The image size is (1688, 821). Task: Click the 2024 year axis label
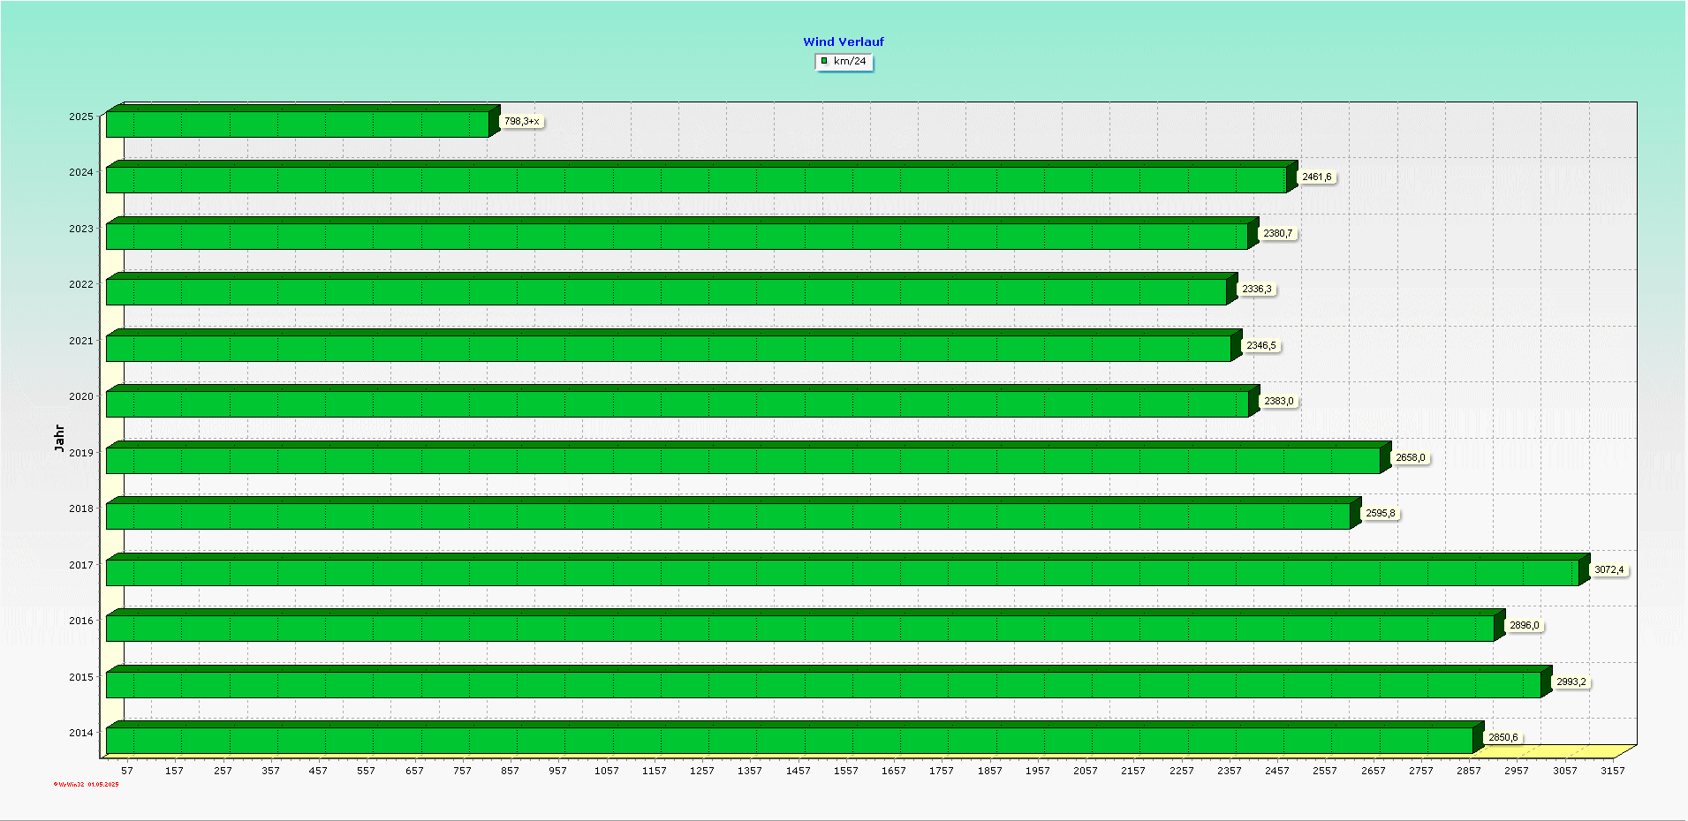[x=81, y=172]
